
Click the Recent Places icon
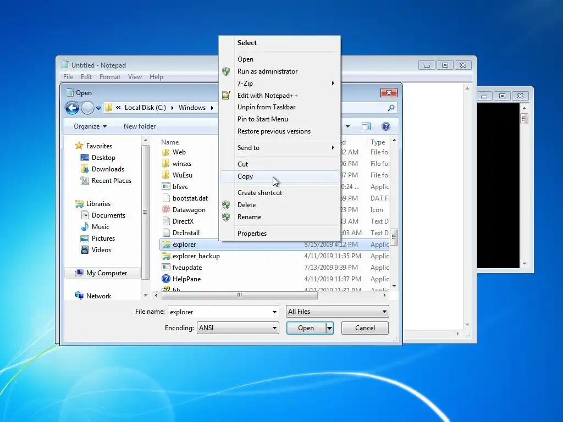(85, 180)
